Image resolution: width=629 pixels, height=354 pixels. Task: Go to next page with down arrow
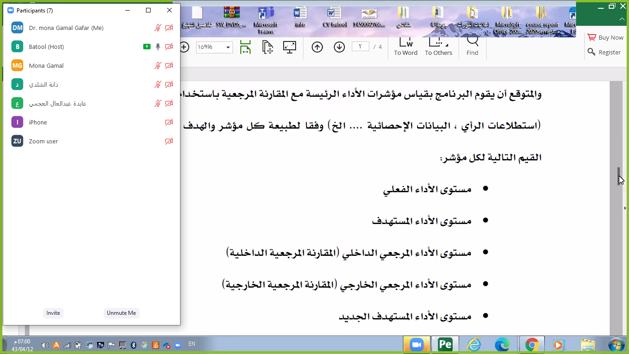[x=339, y=47]
